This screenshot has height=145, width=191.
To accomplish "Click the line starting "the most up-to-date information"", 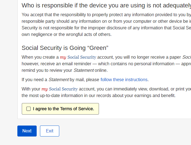I will (98, 96).
